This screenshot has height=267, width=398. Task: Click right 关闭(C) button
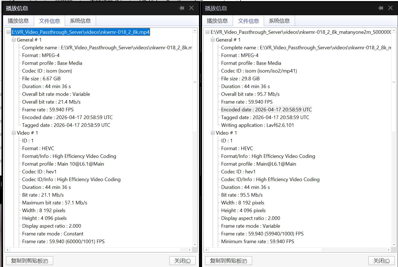coord(381,261)
